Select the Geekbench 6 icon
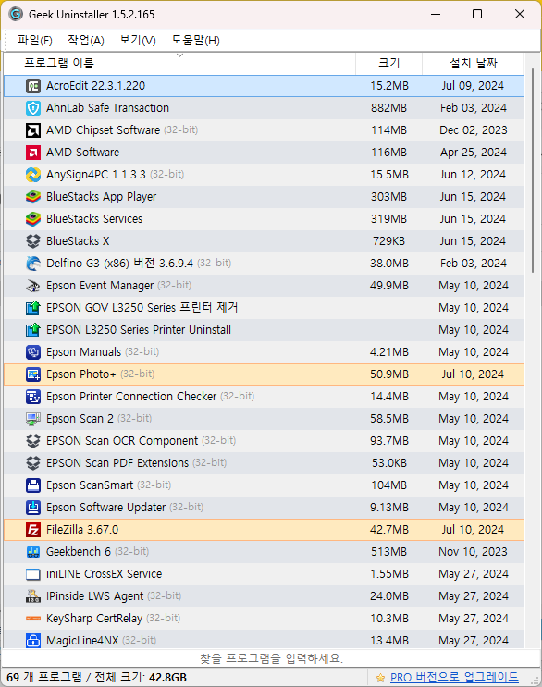Image resolution: width=542 pixels, height=687 pixels. [33, 552]
